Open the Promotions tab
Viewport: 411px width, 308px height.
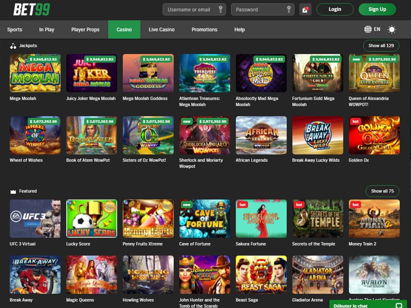click(204, 30)
